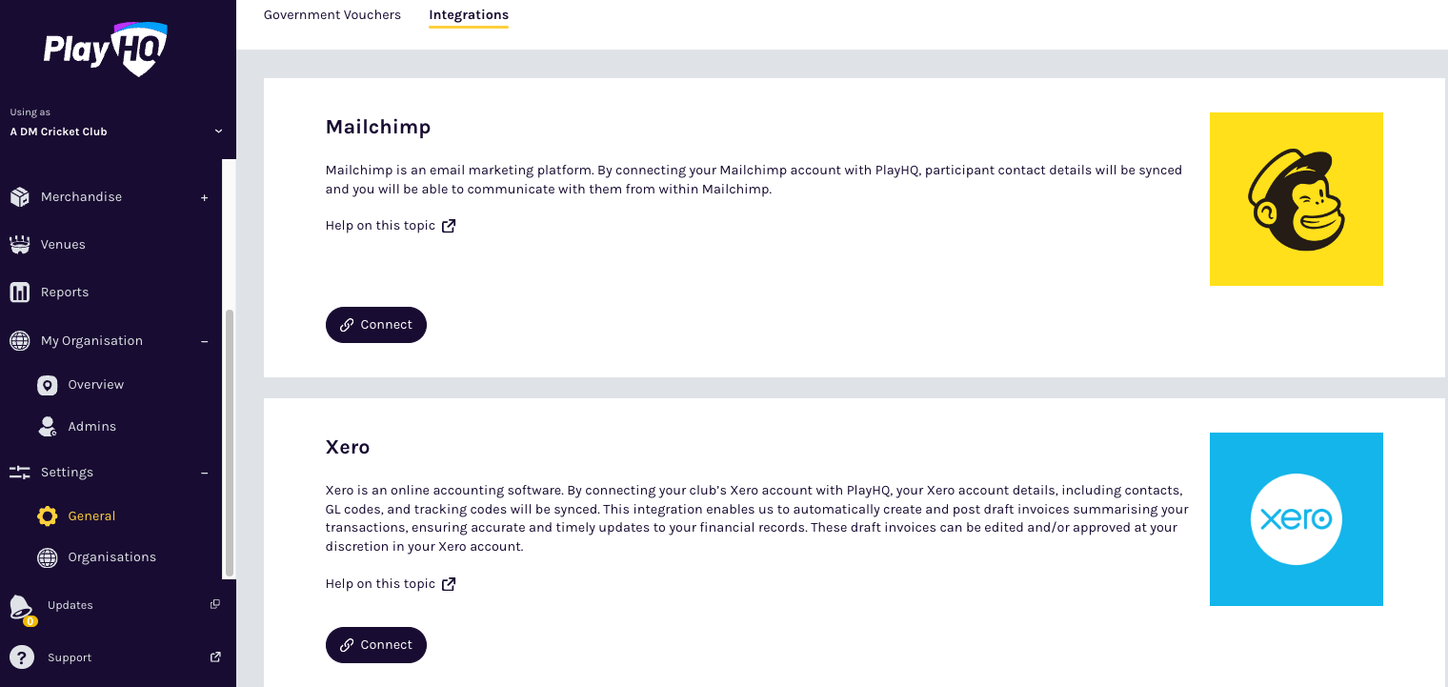Open Merchandise via its box icon
The height and width of the screenshot is (687, 1448).
(x=19, y=197)
